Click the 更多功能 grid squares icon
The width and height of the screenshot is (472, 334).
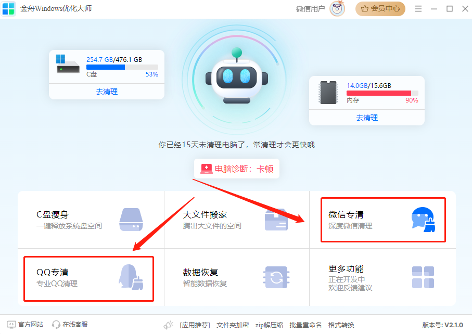coord(423,277)
